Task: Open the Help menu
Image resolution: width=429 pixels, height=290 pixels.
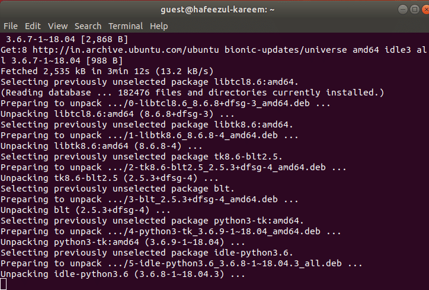Action: pyautogui.click(x=159, y=26)
